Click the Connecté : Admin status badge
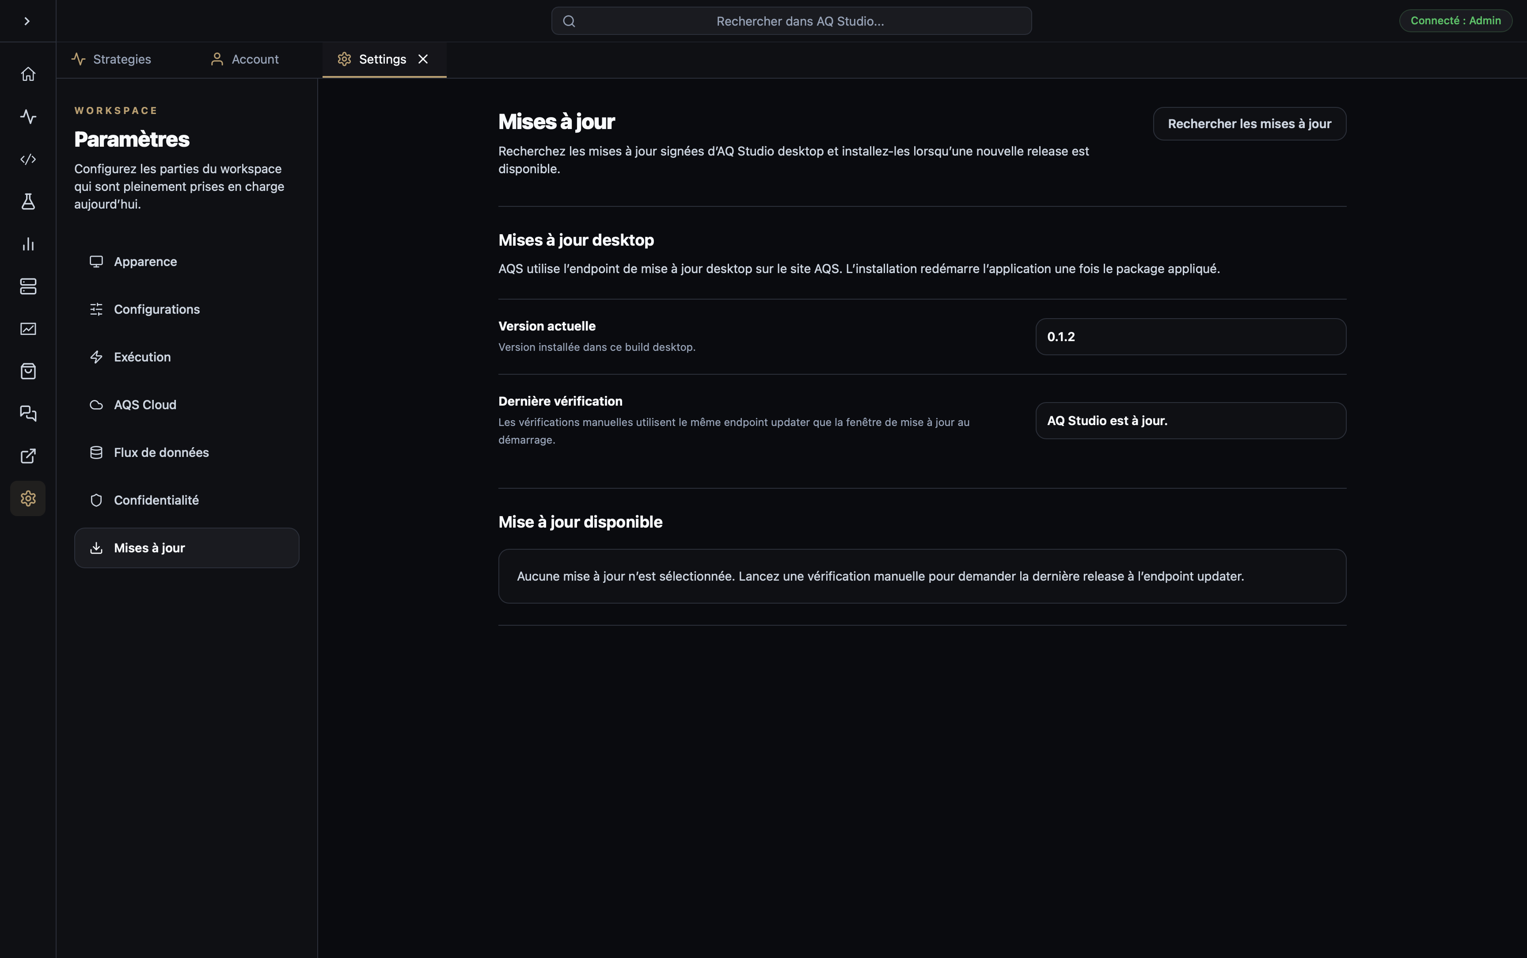Screen dimensions: 1527x958 pos(1455,21)
